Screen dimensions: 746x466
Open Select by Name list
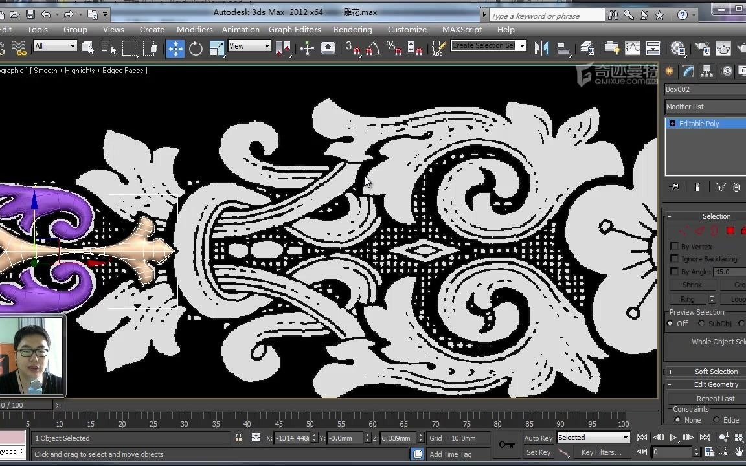109,48
